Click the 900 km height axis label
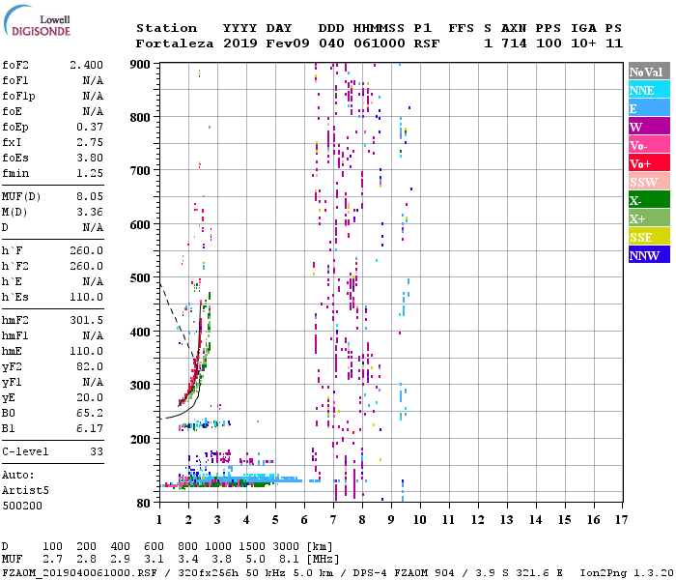 pyautogui.click(x=140, y=65)
